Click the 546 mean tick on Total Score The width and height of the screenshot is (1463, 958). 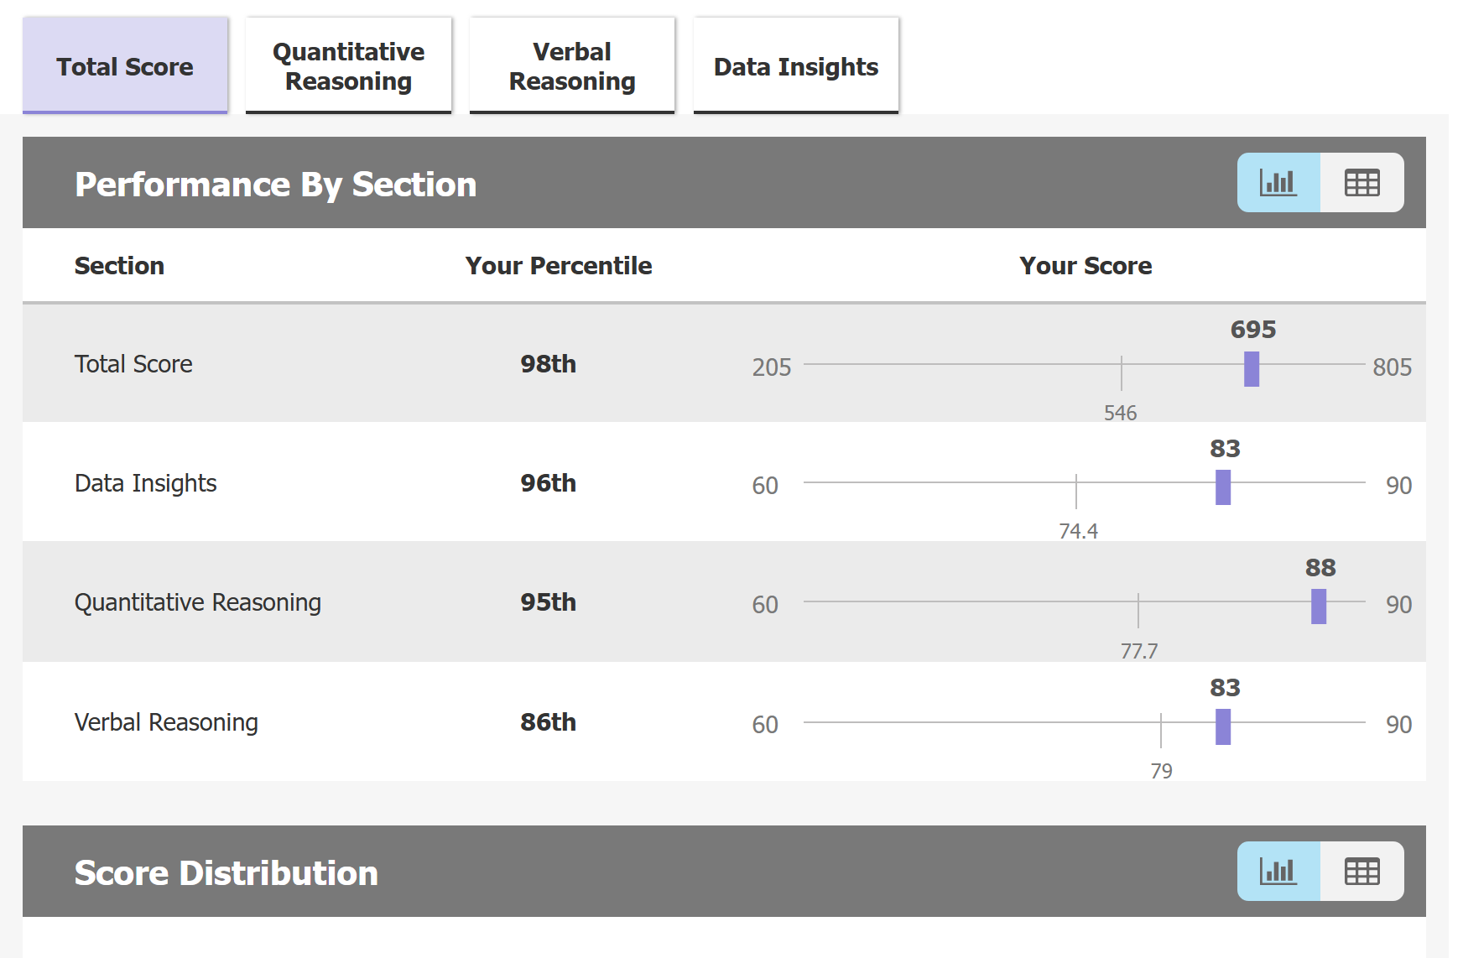point(1122,372)
